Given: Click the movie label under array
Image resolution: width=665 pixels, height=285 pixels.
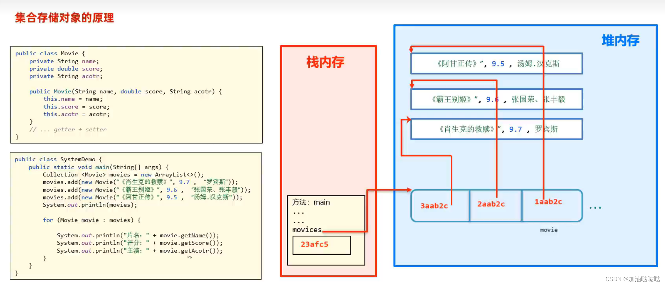Looking at the screenshot, I should point(549,230).
